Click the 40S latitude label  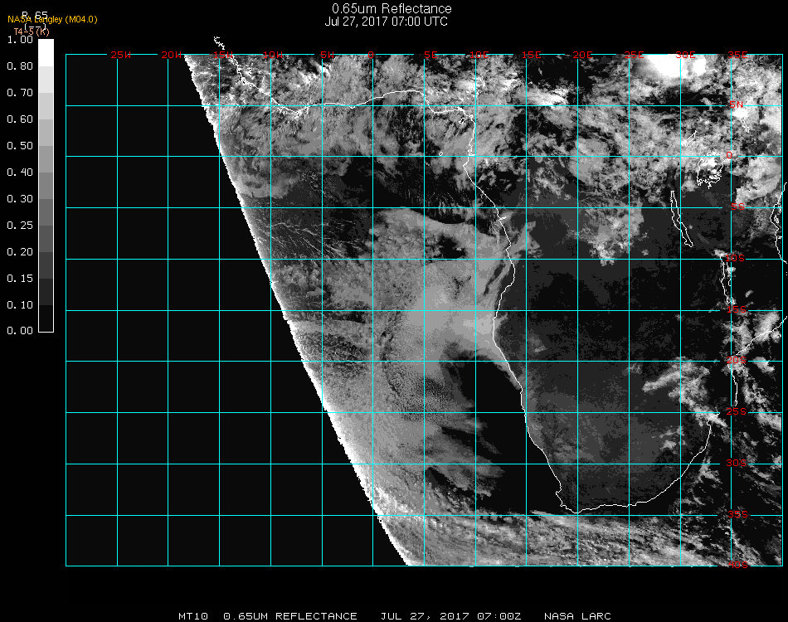pos(737,566)
